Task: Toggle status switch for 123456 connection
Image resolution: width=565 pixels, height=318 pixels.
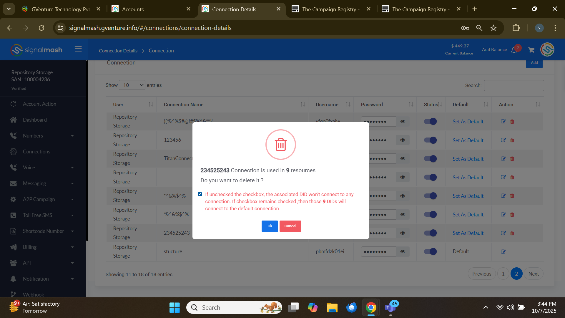Action: coord(430,140)
